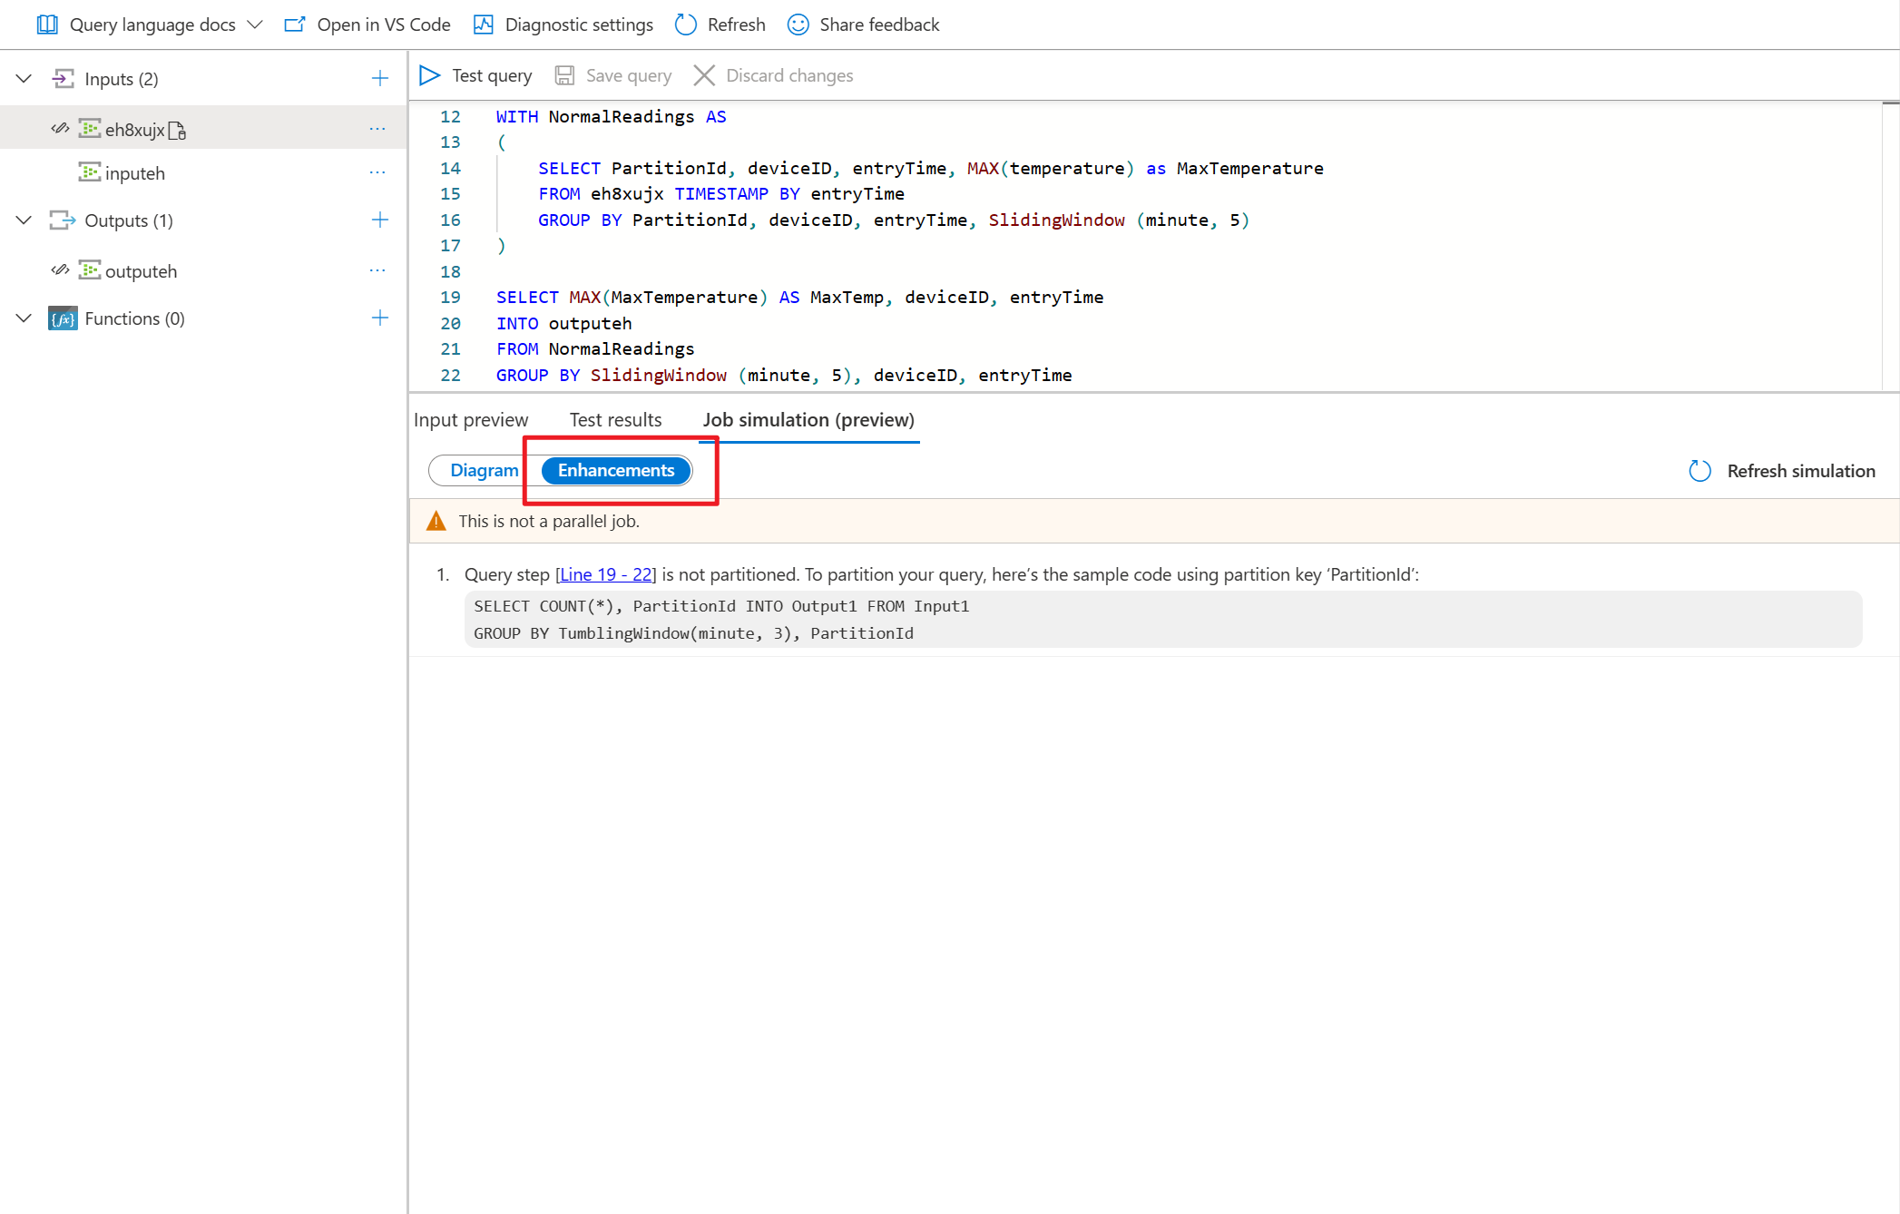Switch to the Test results tab
The width and height of the screenshot is (1900, 1214).
coord(615,420)
